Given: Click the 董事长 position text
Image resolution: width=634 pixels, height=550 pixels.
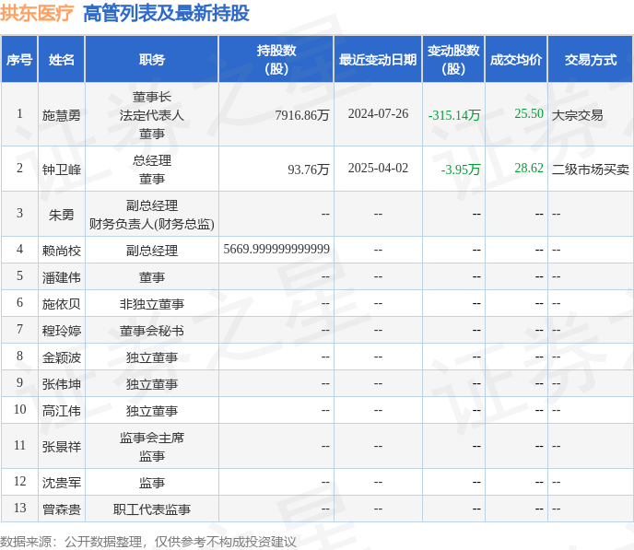Looking at the screenshot, I should click(152, 97).
